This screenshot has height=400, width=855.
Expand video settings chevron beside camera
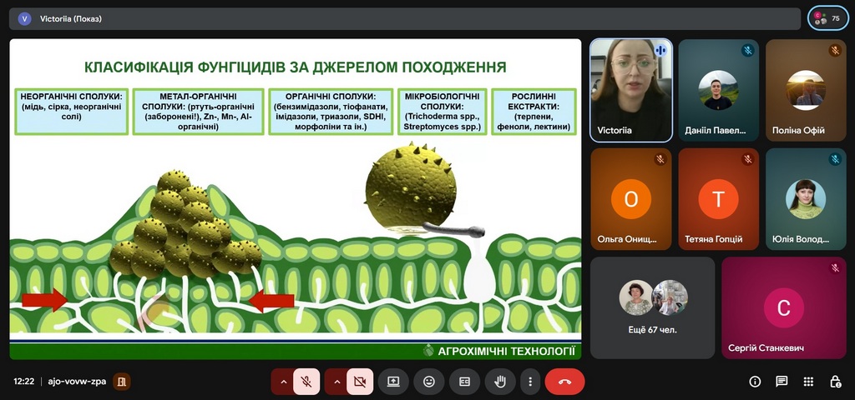tap(336, 382)
